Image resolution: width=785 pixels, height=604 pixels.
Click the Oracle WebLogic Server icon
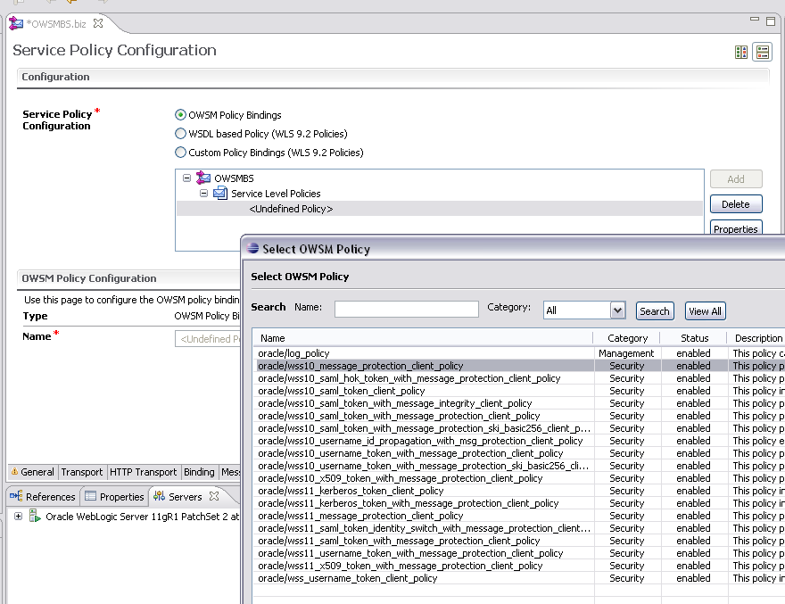[35, 517]
